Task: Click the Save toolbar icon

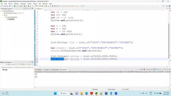Action: pyautogui.click(x=5, y=6)
